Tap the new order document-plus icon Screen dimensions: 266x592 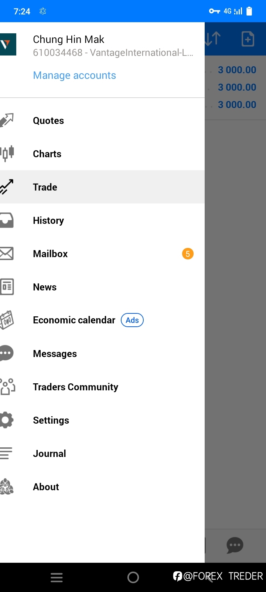pos(248,39)
